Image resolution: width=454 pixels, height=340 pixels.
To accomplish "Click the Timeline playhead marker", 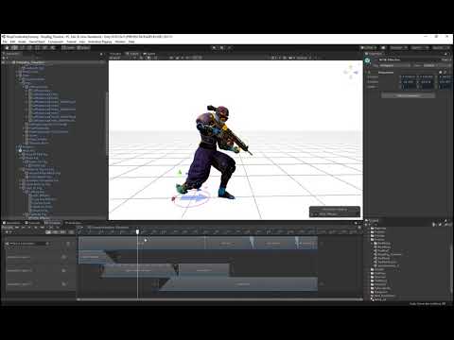I will (x=138, y=231).
